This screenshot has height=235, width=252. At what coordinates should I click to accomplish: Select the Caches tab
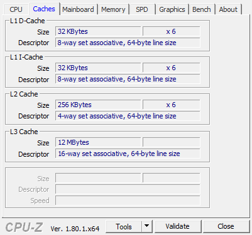[x=44, y=9]
